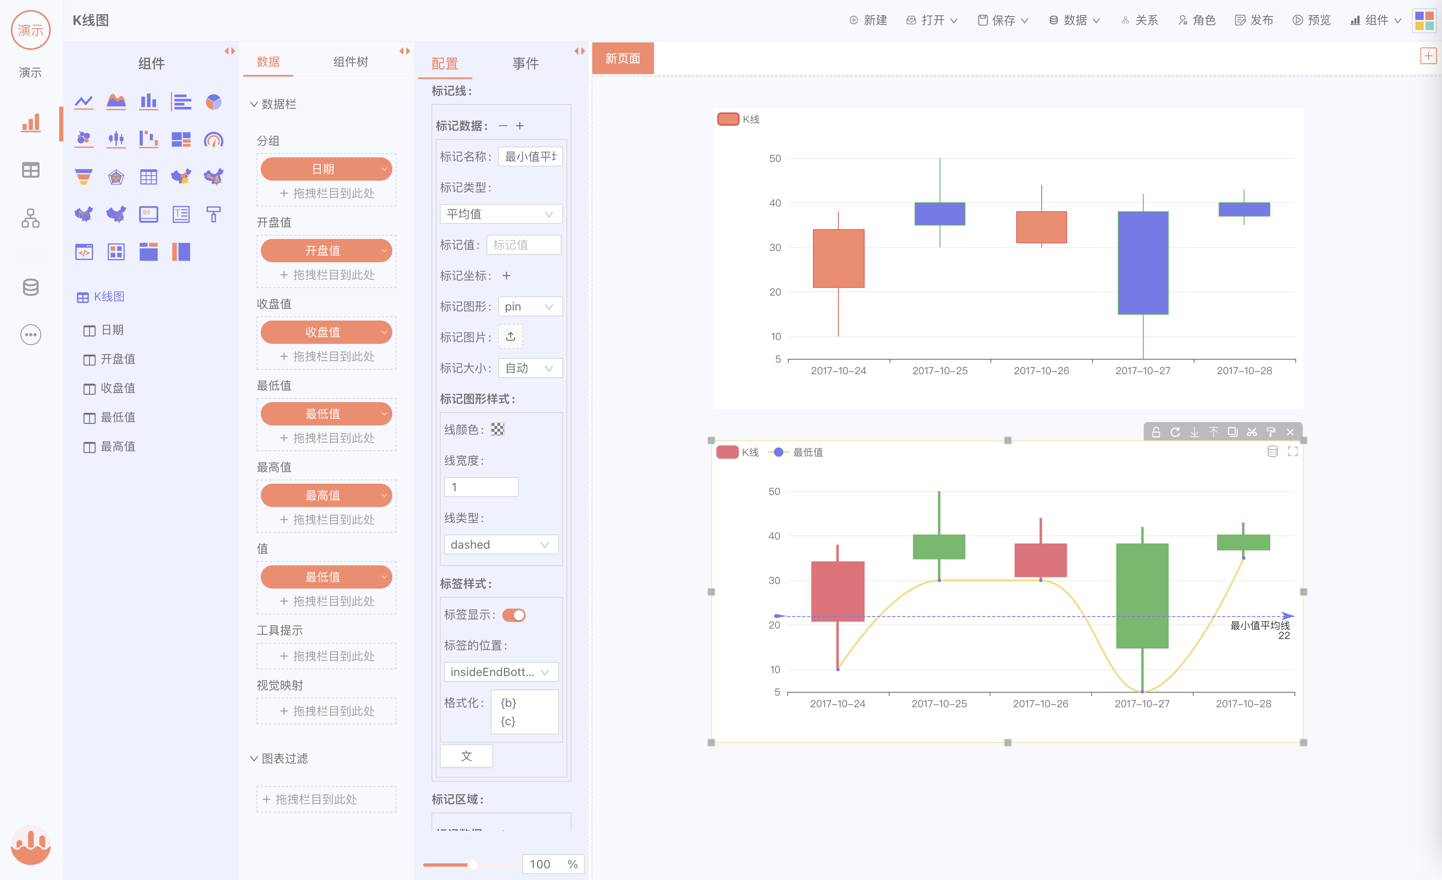This screenshot has width=1442, height=880.
Task: Collapse the 配置 panel with its arrow toggle
Action: [x=579, y=52]
